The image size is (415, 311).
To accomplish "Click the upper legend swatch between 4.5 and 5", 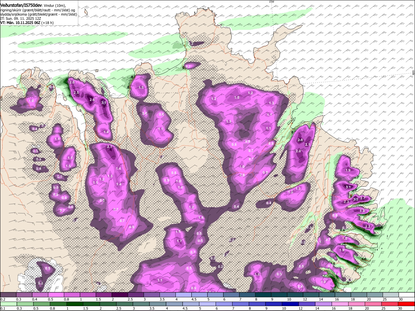I will pyautogui.click(x=199, y=294).
